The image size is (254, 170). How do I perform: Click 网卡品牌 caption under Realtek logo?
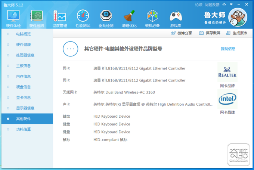(227, 86)
